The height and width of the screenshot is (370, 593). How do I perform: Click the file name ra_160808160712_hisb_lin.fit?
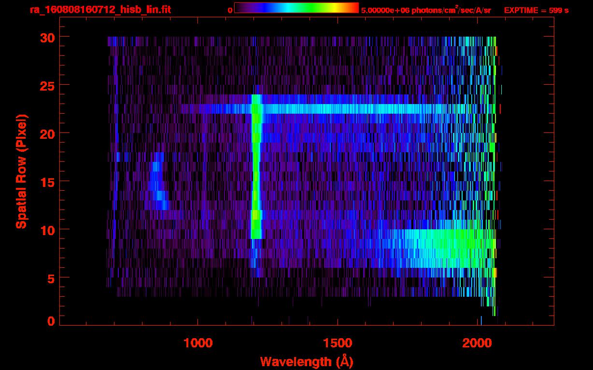(100, 10)
